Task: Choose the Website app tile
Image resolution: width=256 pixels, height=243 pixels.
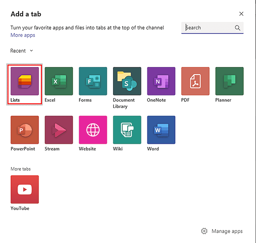Action: click(93, 130)
